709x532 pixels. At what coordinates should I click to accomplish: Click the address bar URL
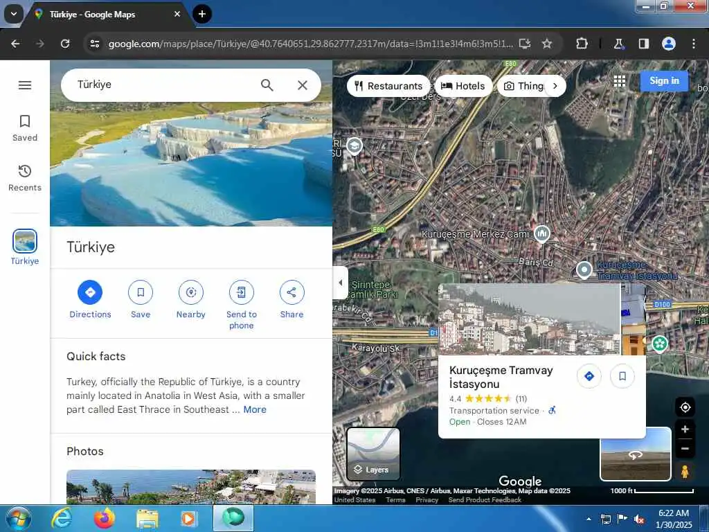click(x=311, y=44)
